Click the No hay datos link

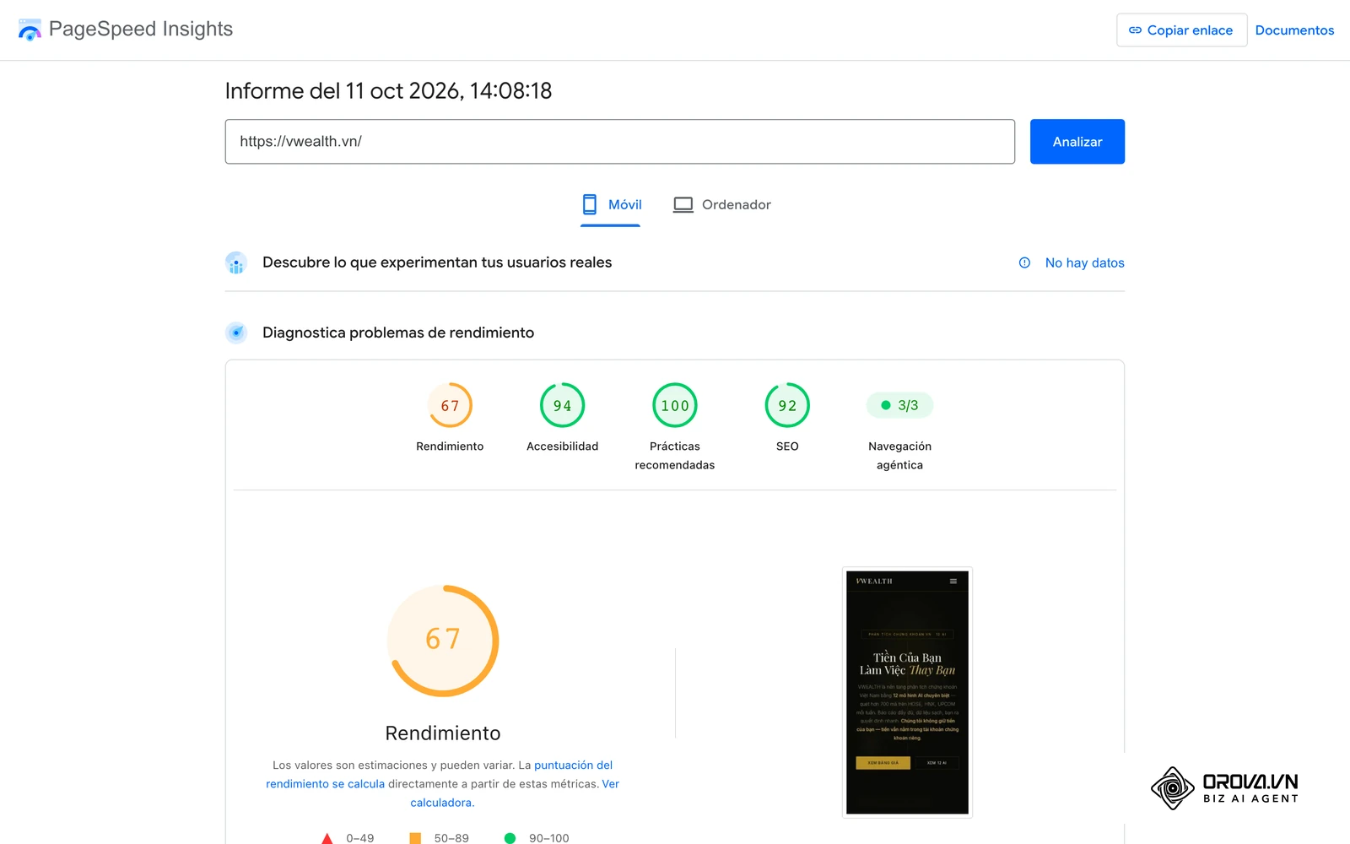coord(1084,263)
